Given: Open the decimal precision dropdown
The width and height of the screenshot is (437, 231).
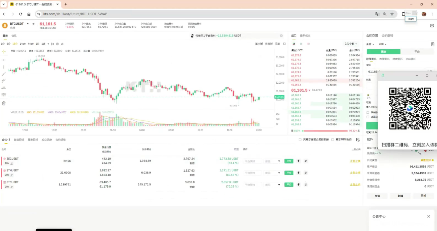Looking at the screenshot, I should (351, 44).
